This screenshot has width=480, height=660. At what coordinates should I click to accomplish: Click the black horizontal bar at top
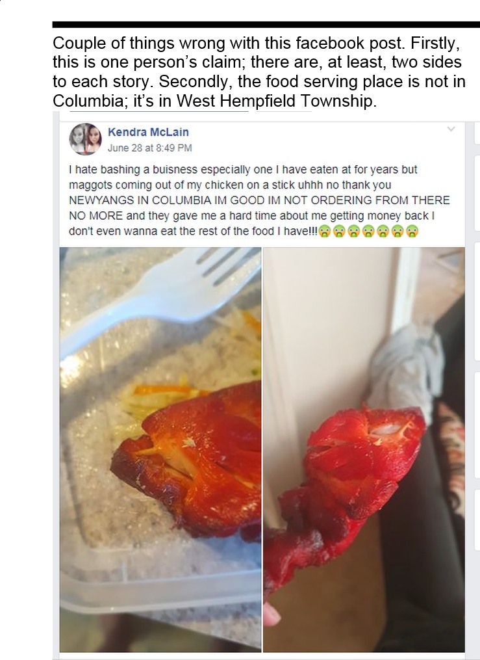click(x=266, y=25)
